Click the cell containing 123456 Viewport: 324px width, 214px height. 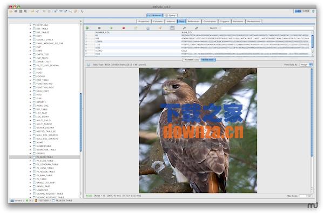138,42
